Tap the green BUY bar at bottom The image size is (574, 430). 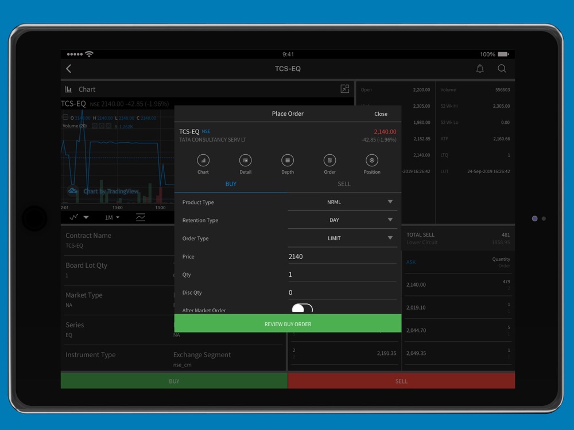click(x=174, y=381)
